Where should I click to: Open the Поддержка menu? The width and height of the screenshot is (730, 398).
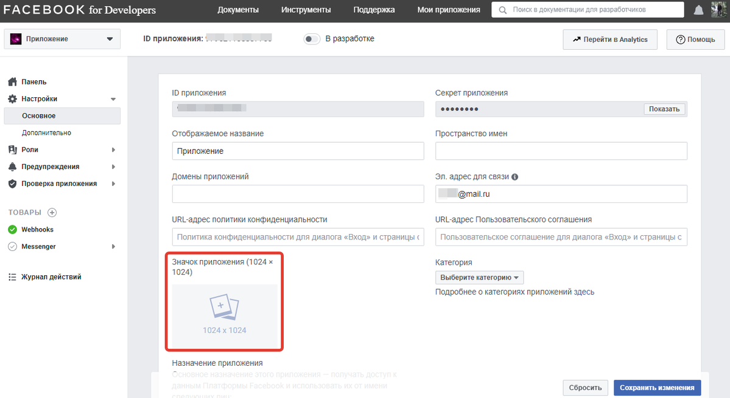click(374, 10)
